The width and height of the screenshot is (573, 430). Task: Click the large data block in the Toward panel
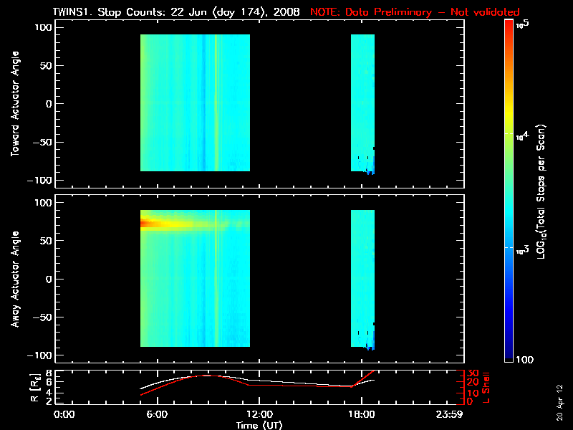coord(195,102)
